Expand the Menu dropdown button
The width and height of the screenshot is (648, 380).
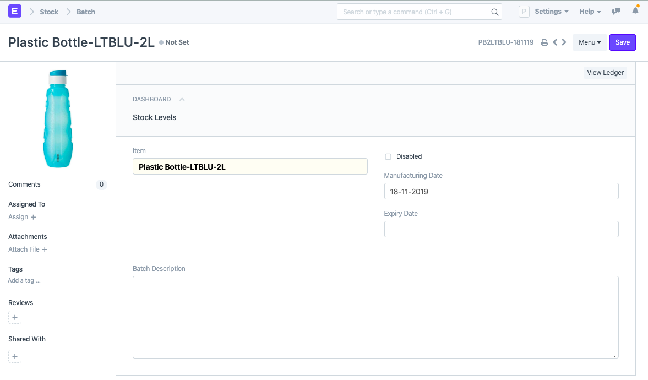coord(589,42)
